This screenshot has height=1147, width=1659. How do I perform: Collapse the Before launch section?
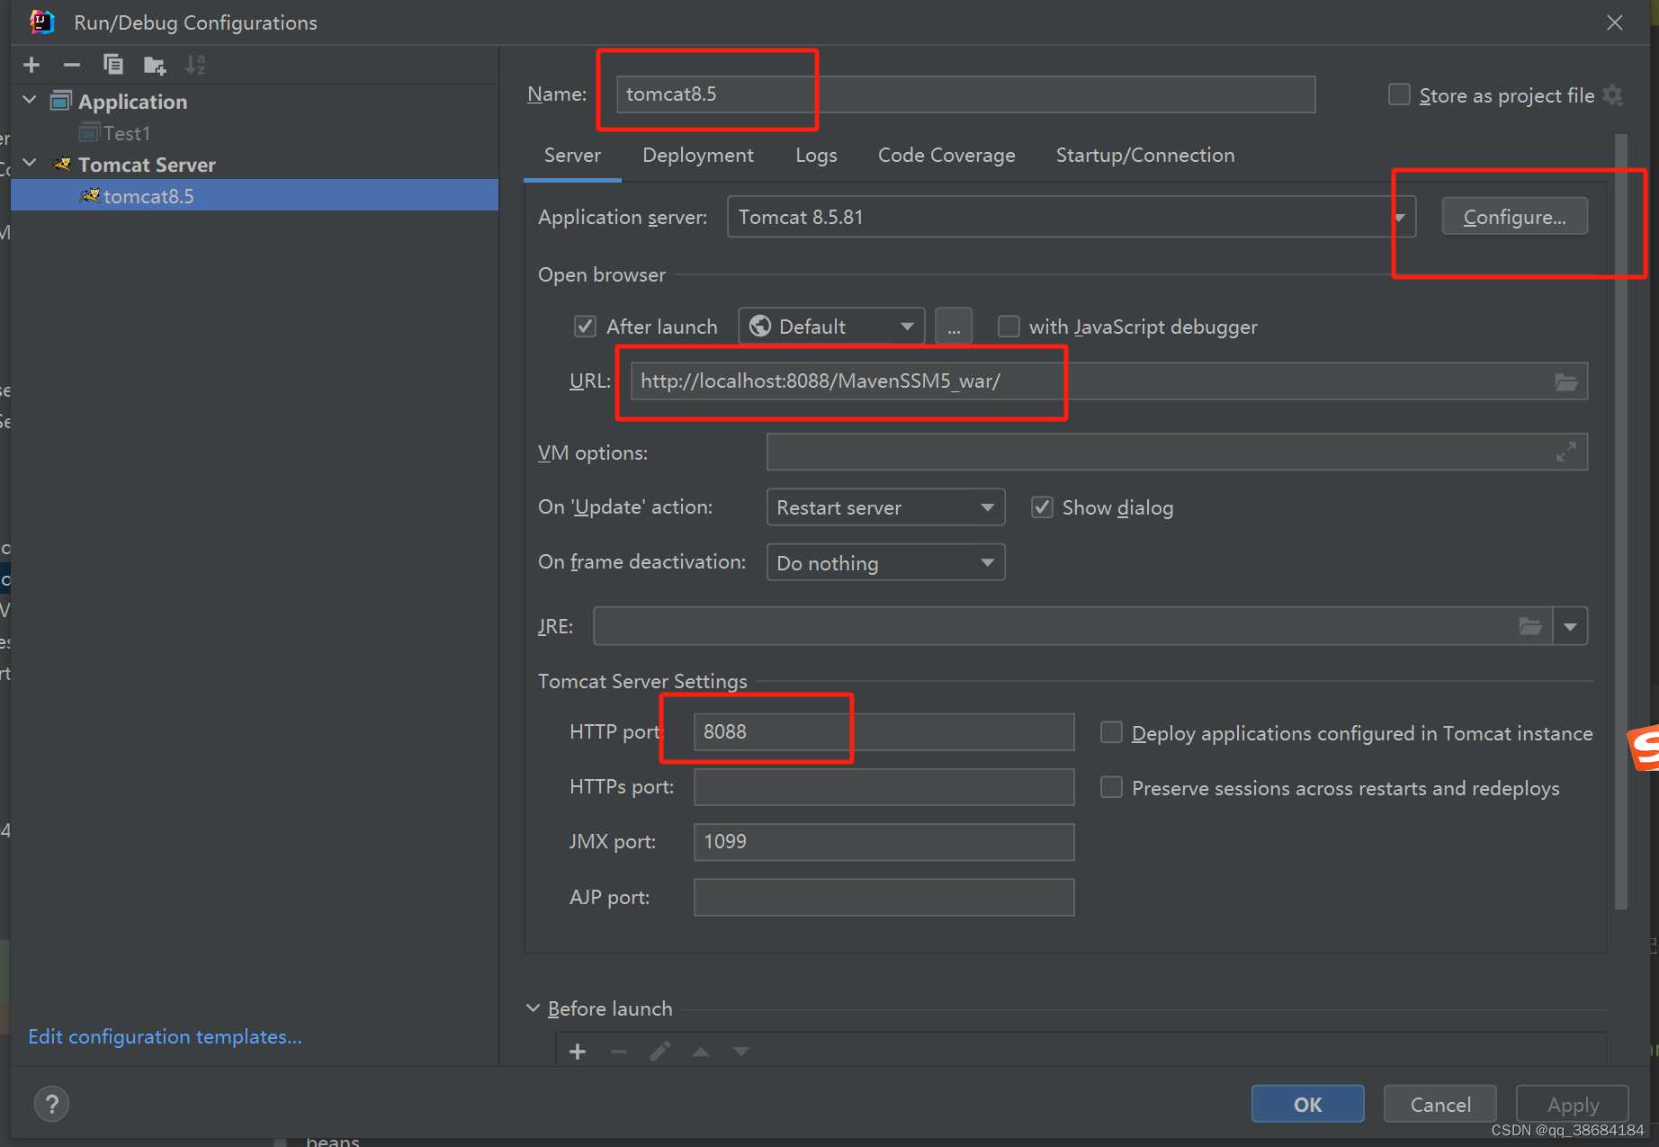pyautogui.click(x=533, y=1008)
